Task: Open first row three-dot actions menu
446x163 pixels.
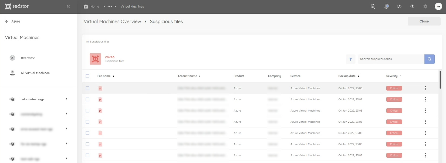Action: tap(425, 88)
